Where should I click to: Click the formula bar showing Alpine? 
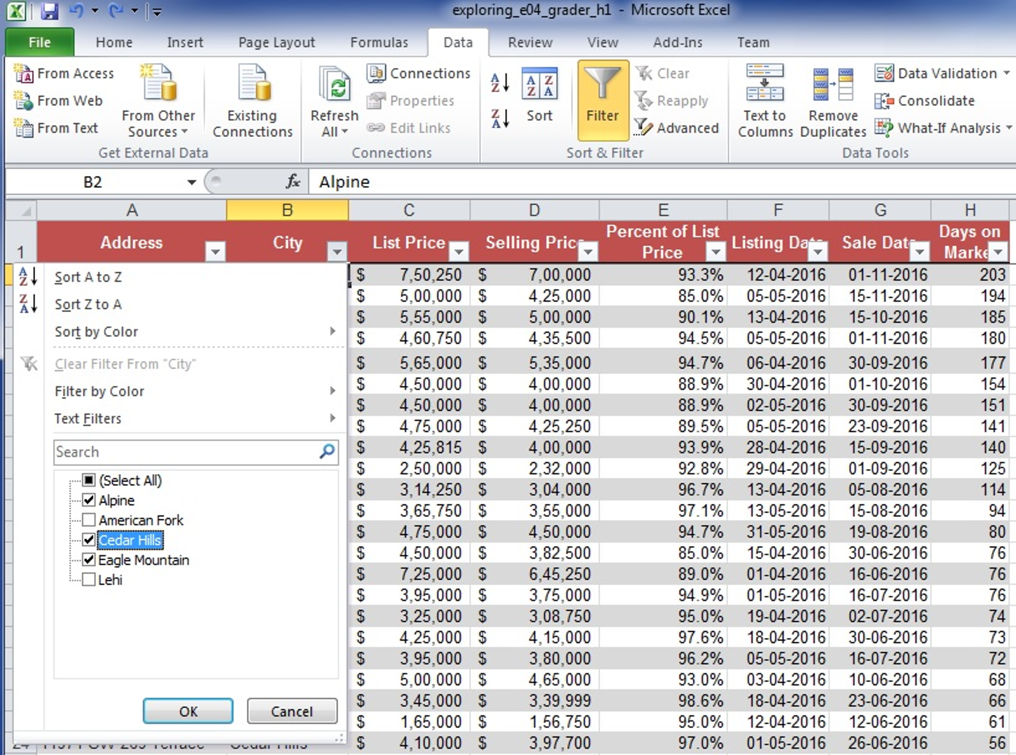(662, 182)
